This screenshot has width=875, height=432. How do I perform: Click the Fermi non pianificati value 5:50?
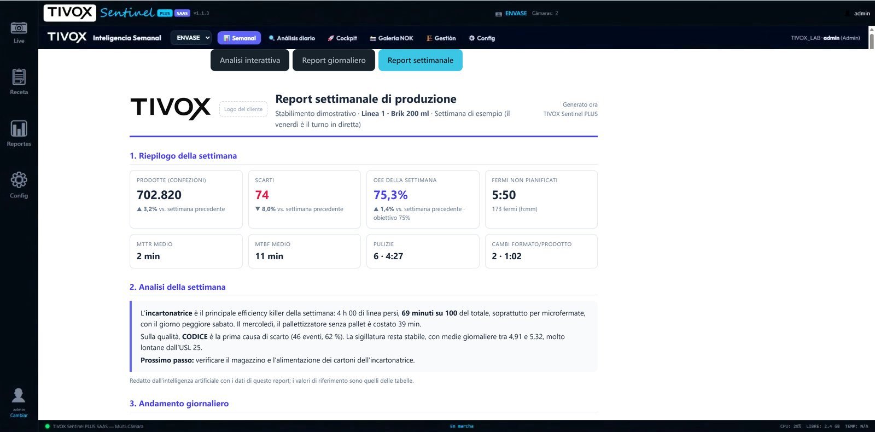coord(504,195)
